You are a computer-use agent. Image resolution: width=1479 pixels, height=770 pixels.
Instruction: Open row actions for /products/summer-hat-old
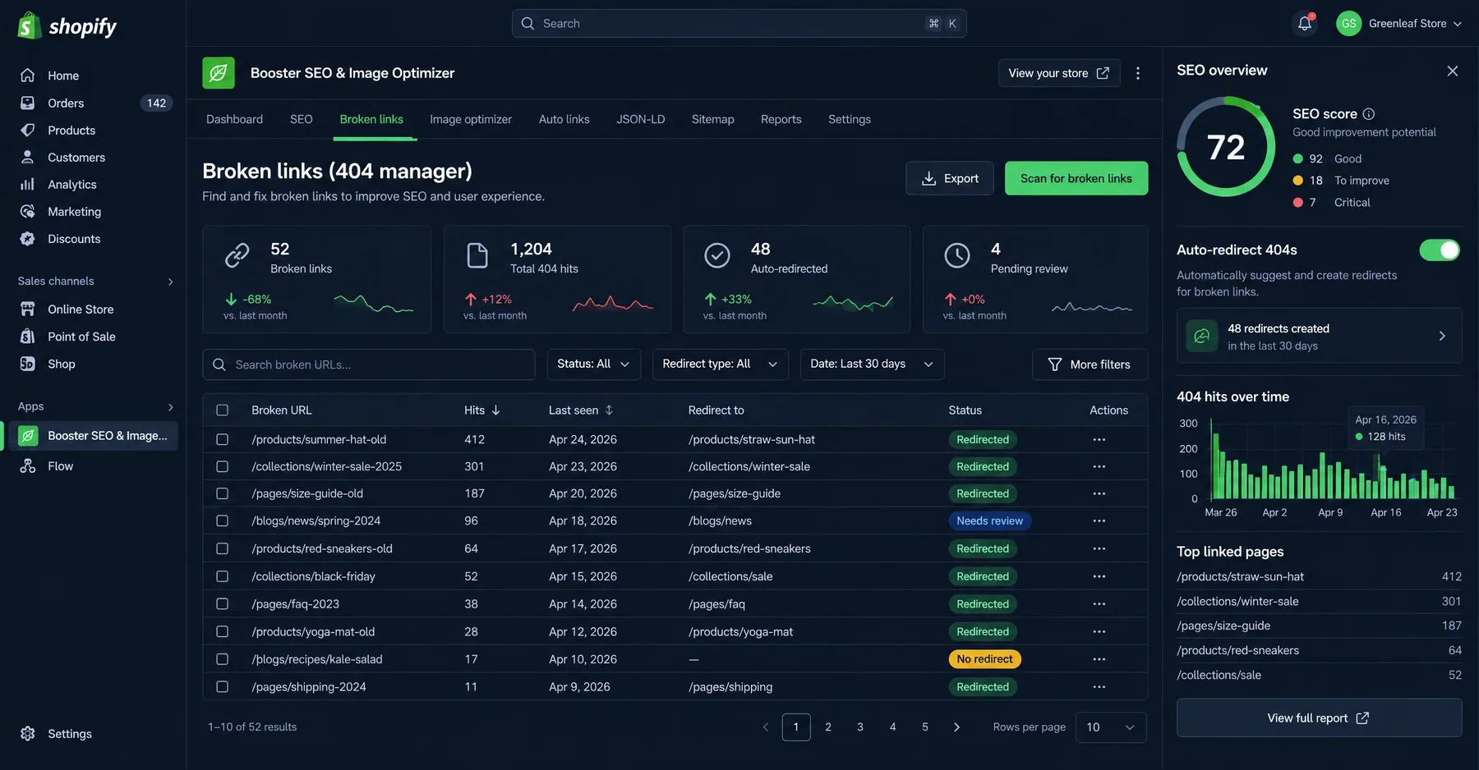(1099, 439)
